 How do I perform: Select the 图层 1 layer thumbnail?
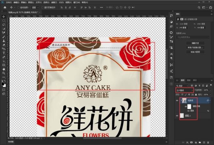coord(182,115)
